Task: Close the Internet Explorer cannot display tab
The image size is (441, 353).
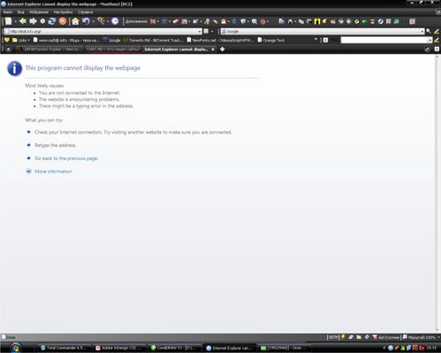Action: [x=213, y=50]
